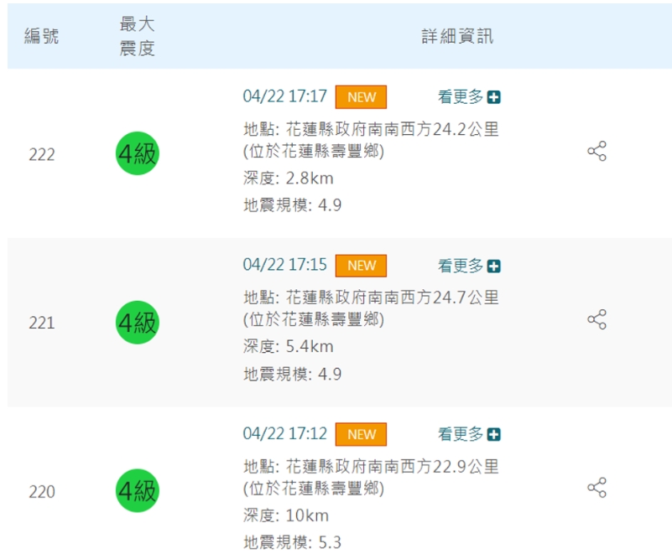Click the green 4級 badge for earthquake 221

tap(137, 323)
